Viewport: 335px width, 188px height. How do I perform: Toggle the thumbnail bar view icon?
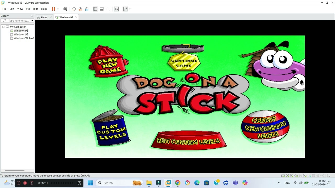pos(102,9)
